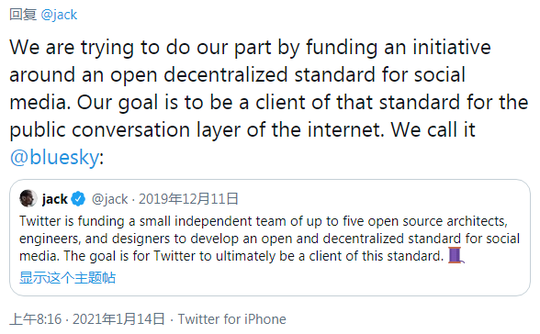The height and width of the screenshot is (334, 540).
Task: Open the 2019年12月11日 quoted tweet date
Action: pyautogui.click(x=188, y=199)
